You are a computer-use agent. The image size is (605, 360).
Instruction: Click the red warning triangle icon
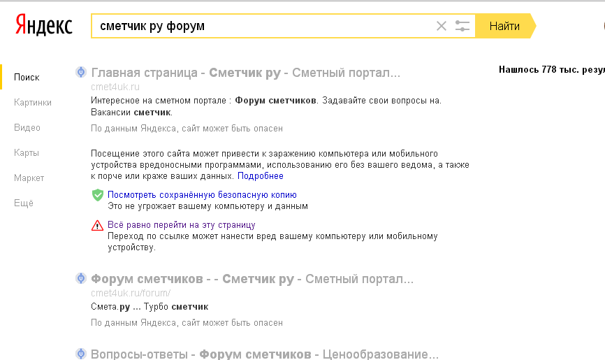point(97,226)
